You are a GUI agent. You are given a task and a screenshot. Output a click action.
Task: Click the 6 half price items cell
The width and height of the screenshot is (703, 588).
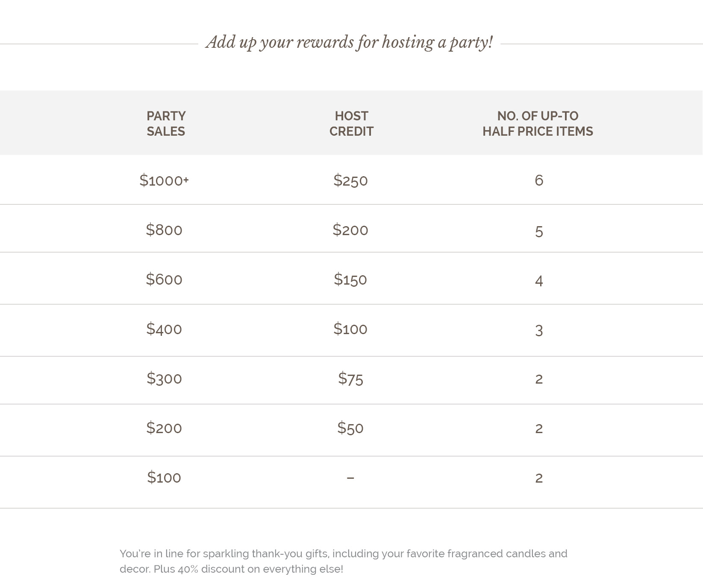point(539,180)
